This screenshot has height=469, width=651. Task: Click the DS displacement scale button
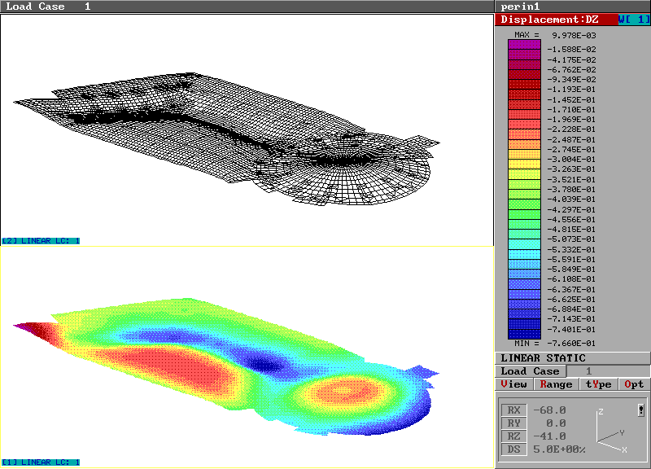[512, 449]
